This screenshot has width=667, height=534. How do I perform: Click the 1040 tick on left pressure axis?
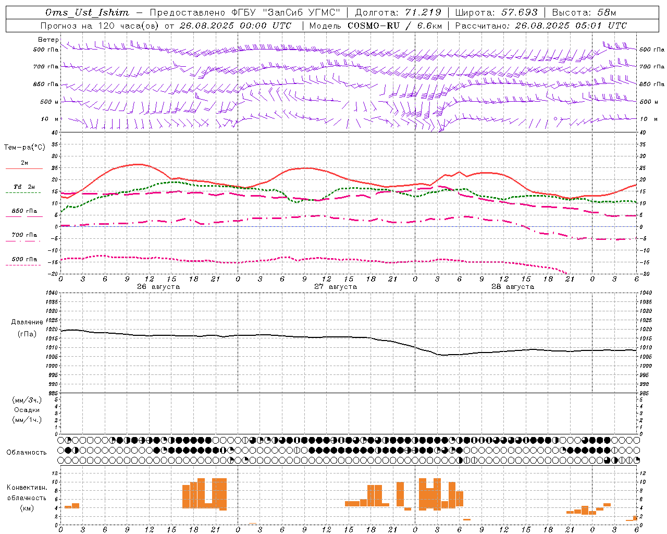click(51, 293)
